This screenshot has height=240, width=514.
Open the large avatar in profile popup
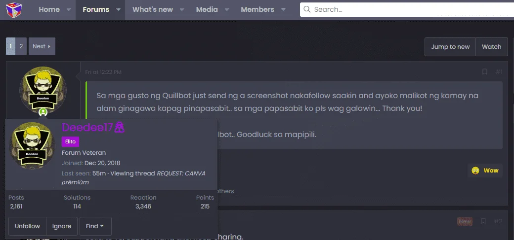tap(32, 146)
